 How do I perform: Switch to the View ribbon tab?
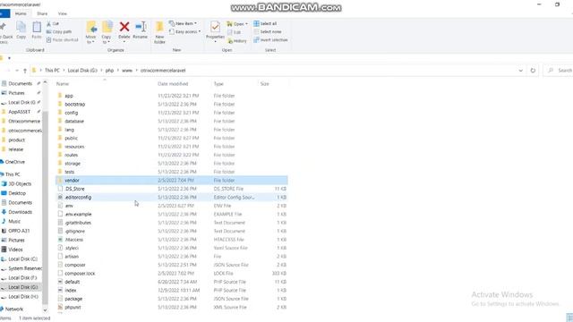point(63,13)
